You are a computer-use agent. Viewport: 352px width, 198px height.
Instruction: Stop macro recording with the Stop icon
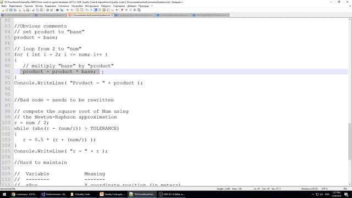pyautogui.click(x=127, y=10)
